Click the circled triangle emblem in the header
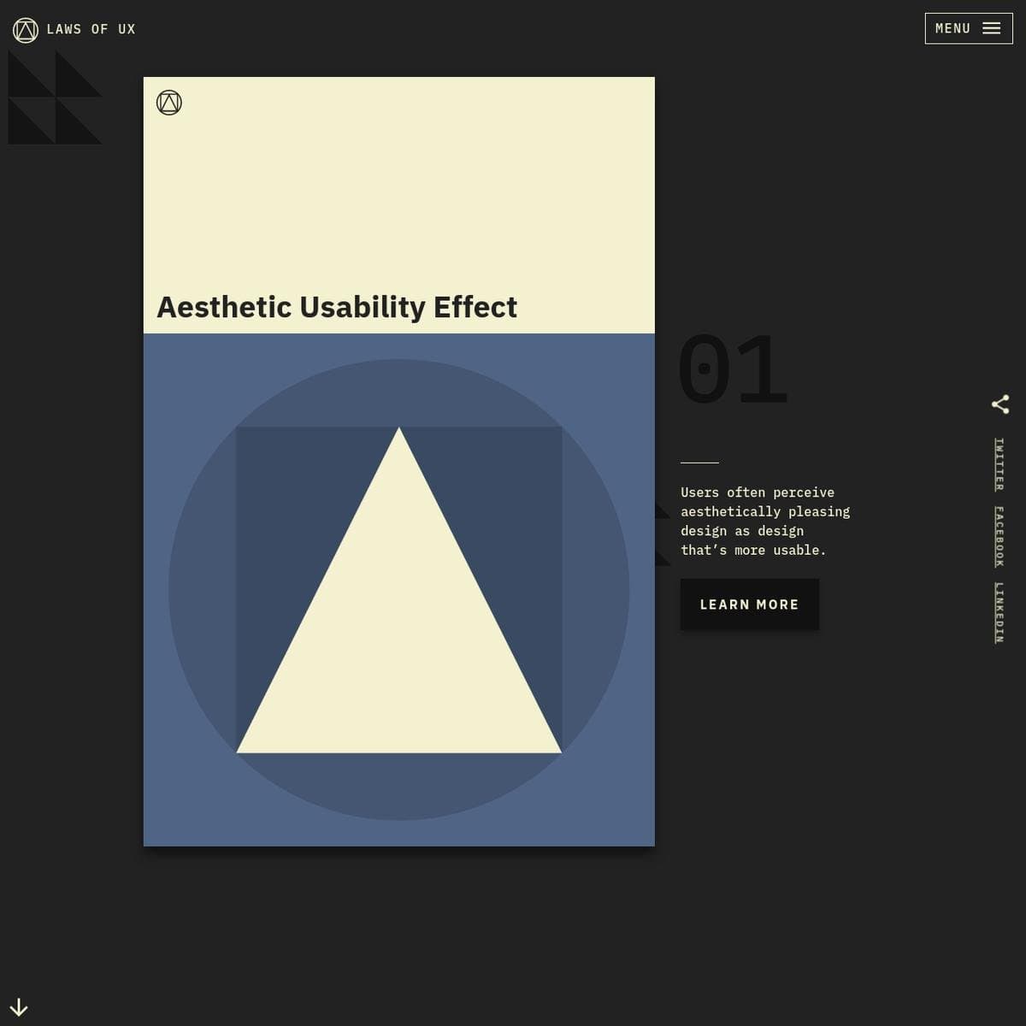Image resolution: width=1026 pixels, height=1026 pixels. pos(24,28)
